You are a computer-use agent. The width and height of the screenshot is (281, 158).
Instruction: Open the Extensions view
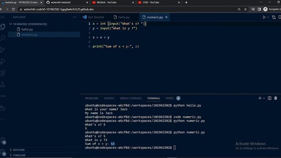pyautogui.click(x=3, y=73)
